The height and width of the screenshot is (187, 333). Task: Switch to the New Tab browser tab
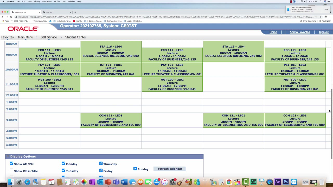coord(57,12)
